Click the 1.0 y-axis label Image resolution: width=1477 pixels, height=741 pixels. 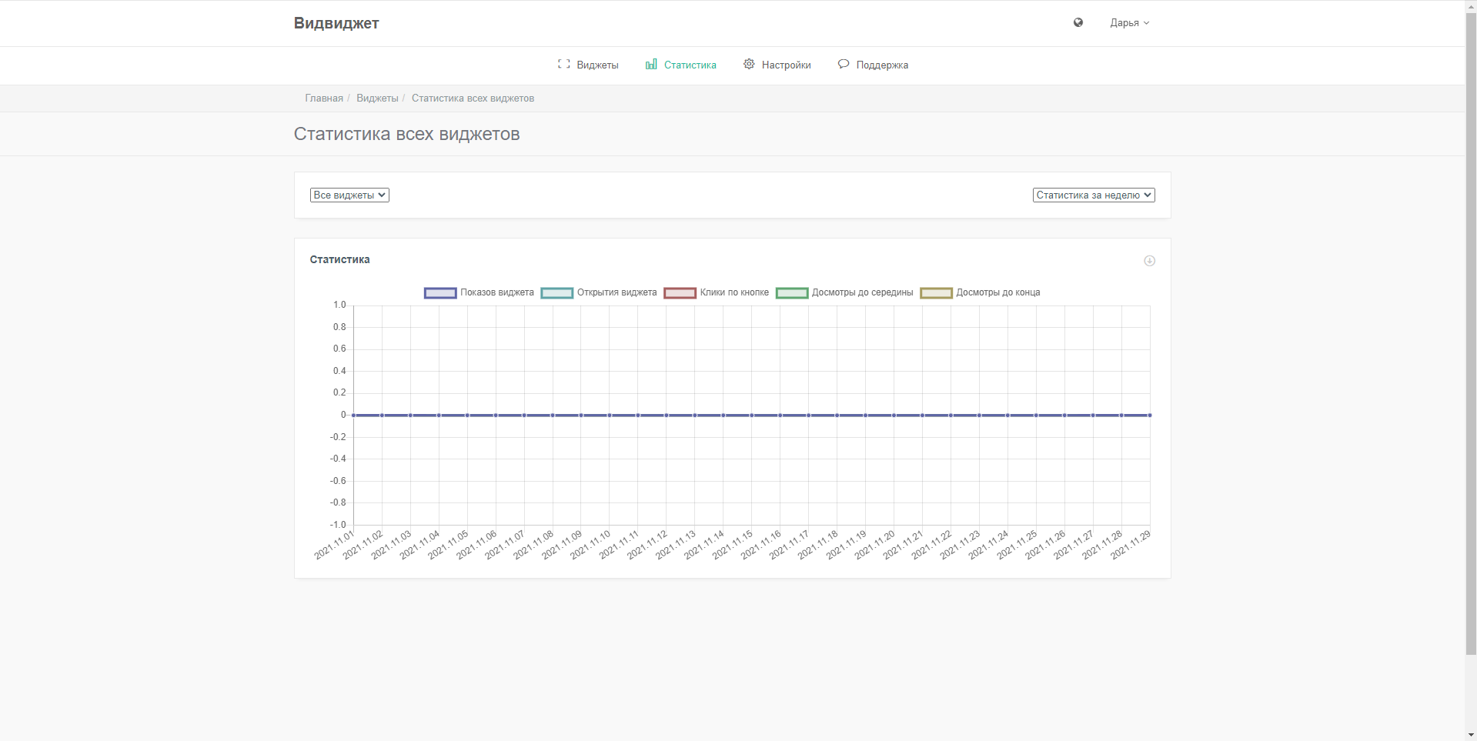coord(339,305)
